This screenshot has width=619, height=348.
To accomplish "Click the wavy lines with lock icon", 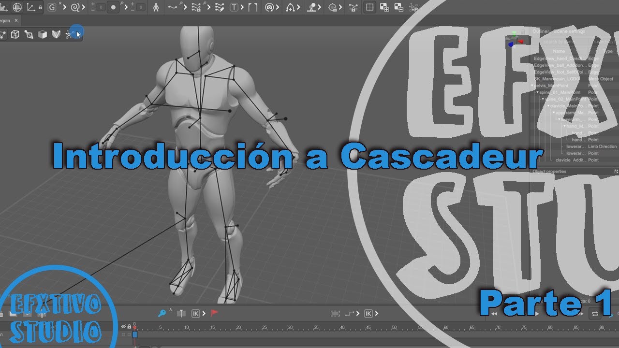I will pos(196,7).
